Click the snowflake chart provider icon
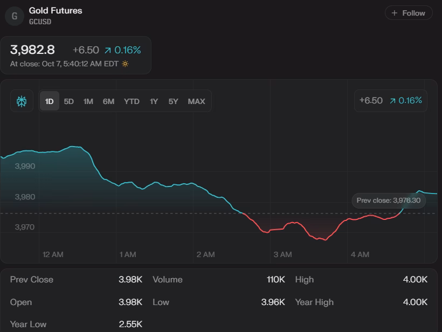Viewport: 442px width, 332px height. click(x=22, y=101)
